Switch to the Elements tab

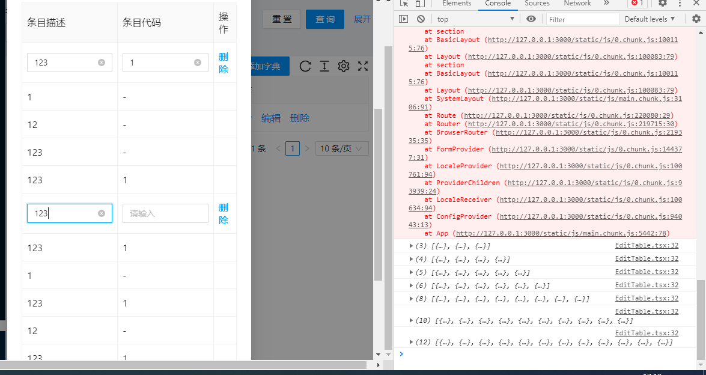(x=457, y=4)
